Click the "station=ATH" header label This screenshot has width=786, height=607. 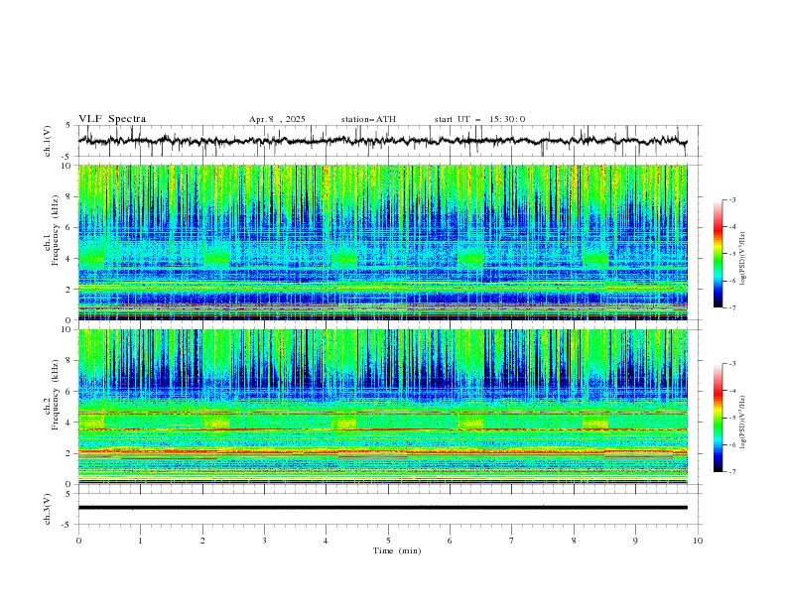368,119
